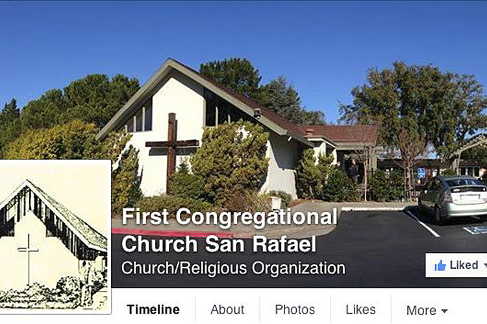Click the thumbs-up icon on Liked
This screenshot has width=487, height=324.
440,266
